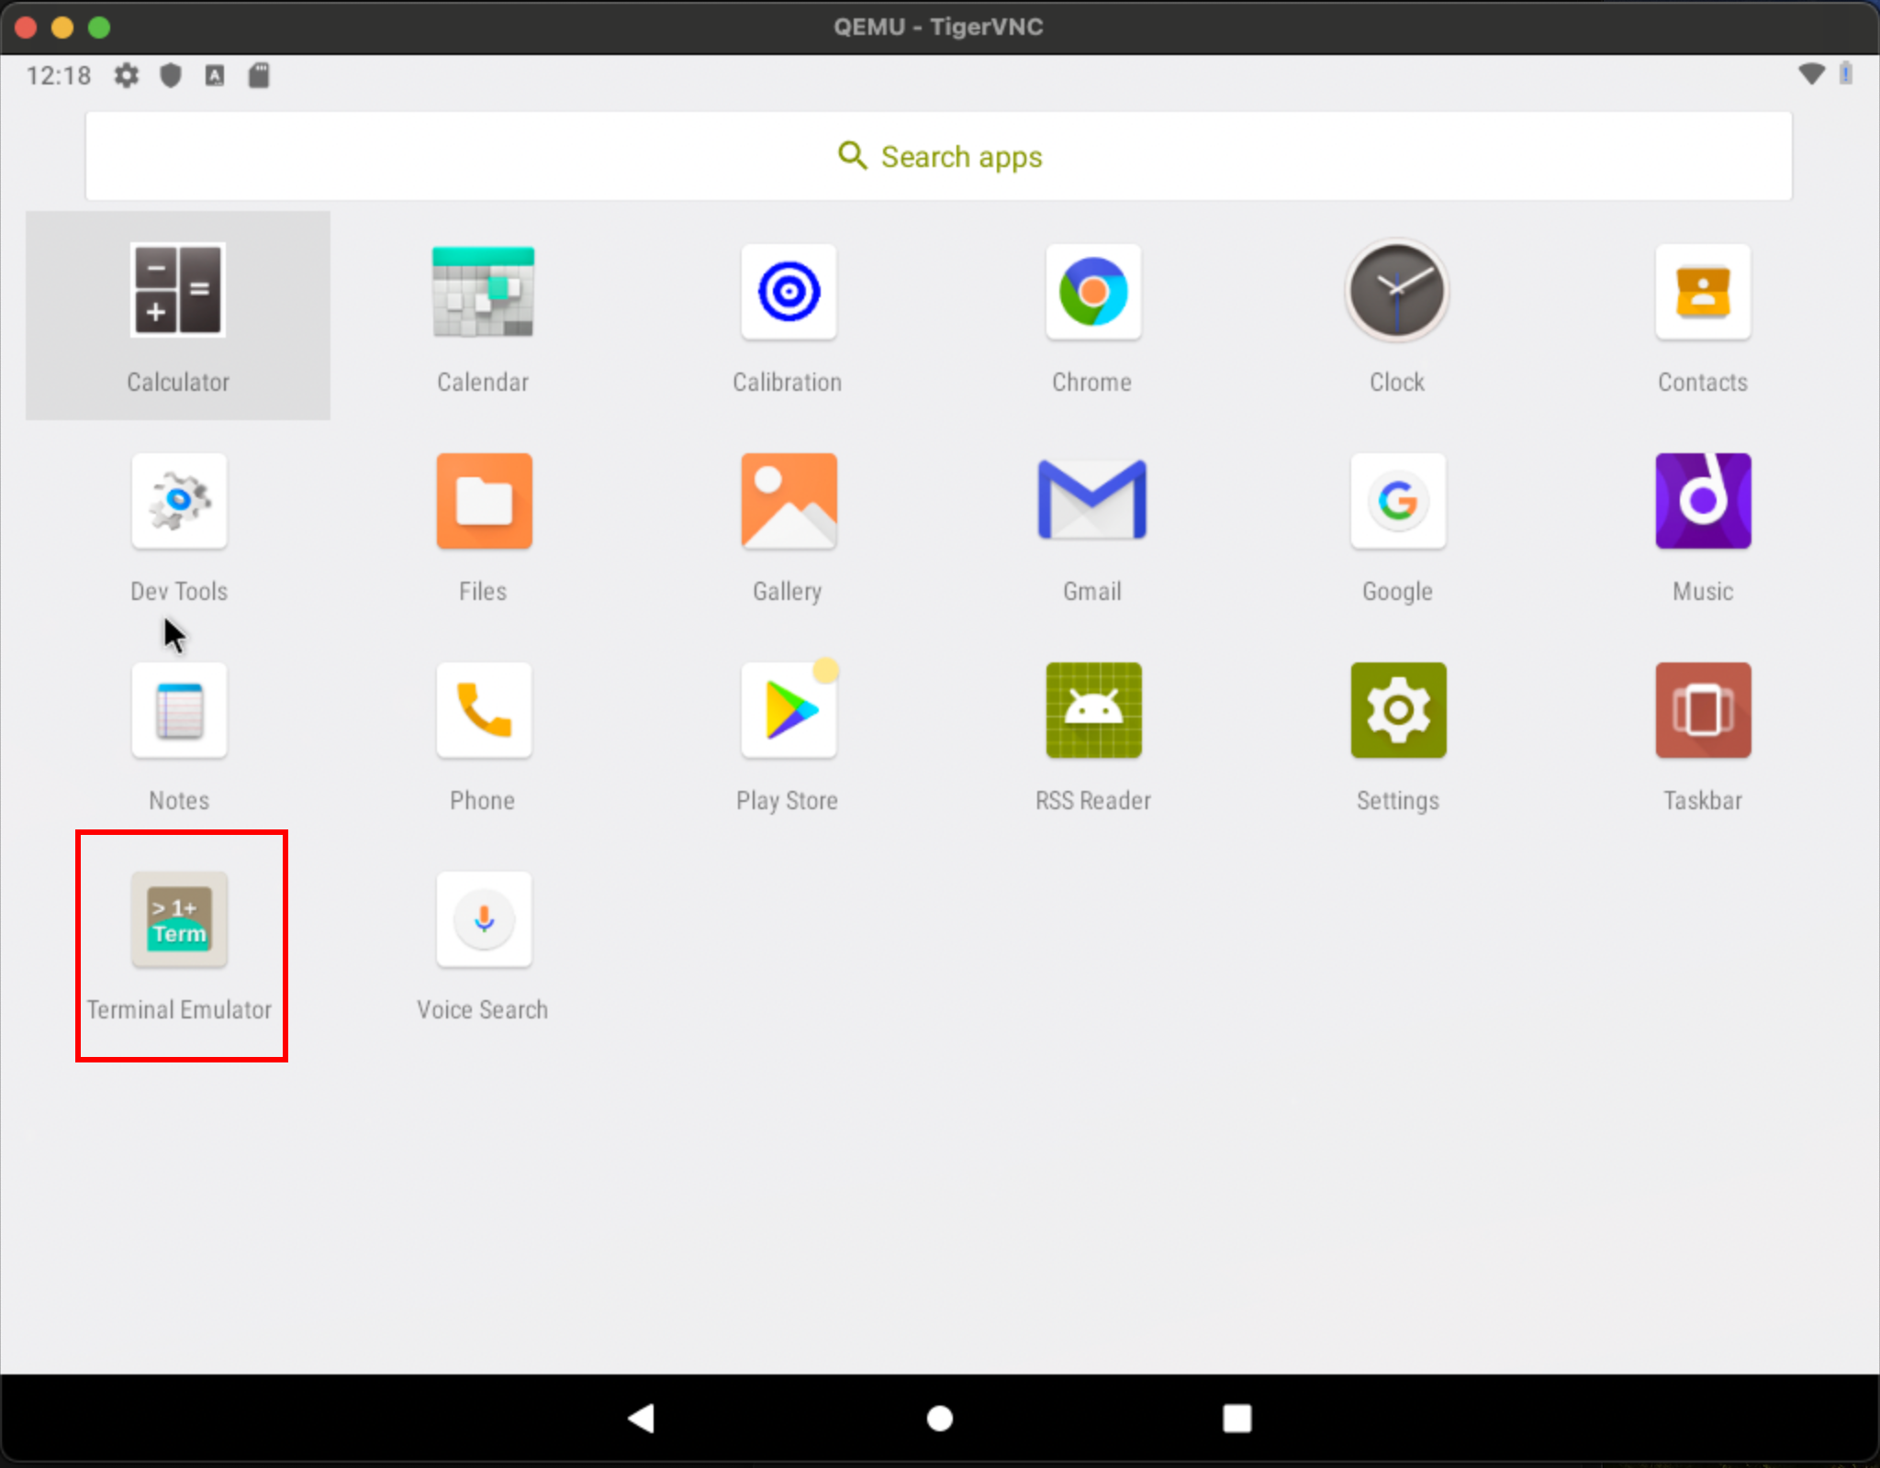Viewport: 1880px width, 1468px height.
Task: Launch the Music app
Action: [1703, 501]
